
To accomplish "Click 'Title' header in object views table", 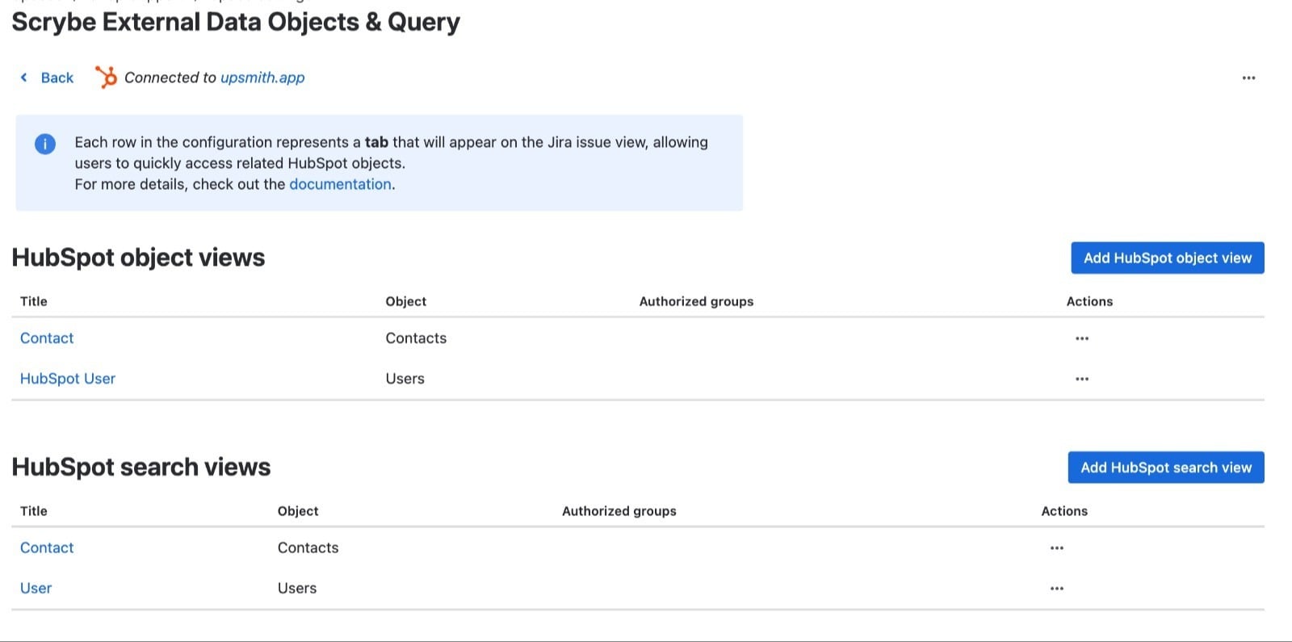I will pos(34,301).
